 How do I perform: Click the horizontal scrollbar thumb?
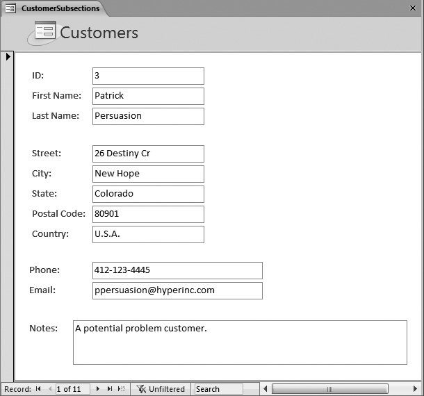pyautogui.click(x=330, y=389)
